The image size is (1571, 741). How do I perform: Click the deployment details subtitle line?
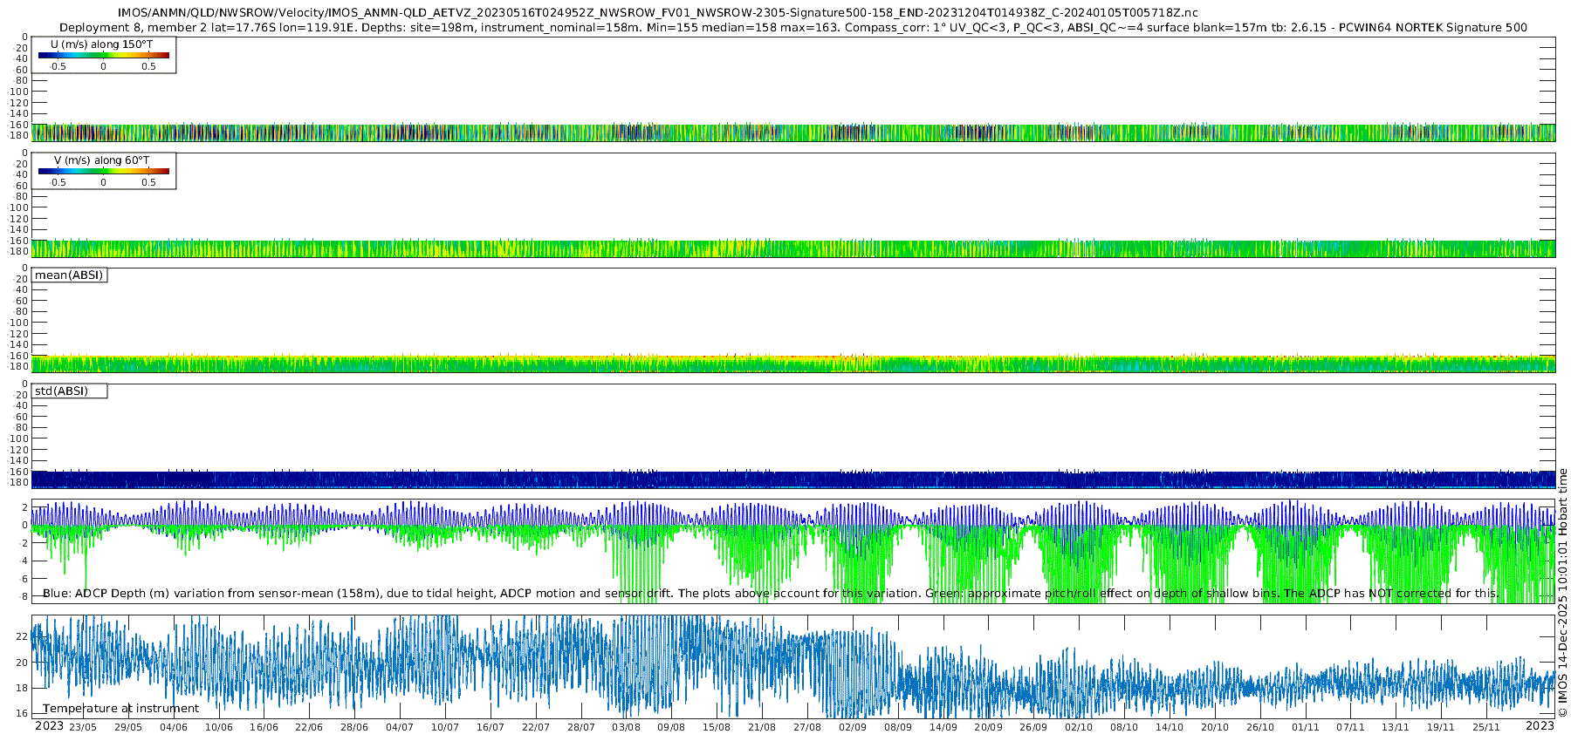point(792,28)
